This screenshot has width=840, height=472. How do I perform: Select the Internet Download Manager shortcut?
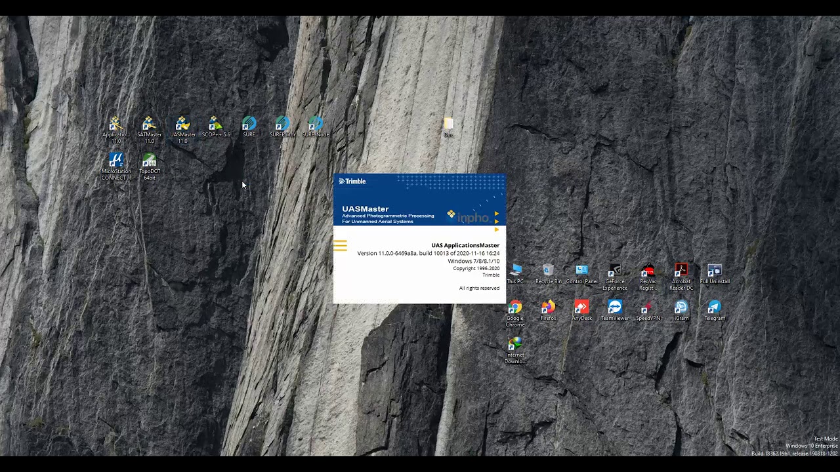pyautogui.click(x=515, y=351)
